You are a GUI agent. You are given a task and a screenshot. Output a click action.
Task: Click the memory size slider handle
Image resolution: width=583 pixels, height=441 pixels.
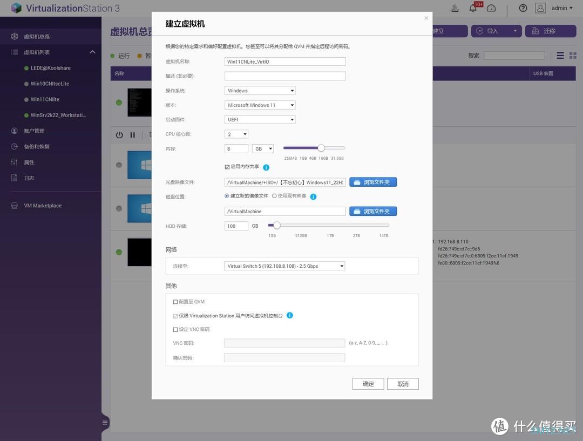click(321, 148)
